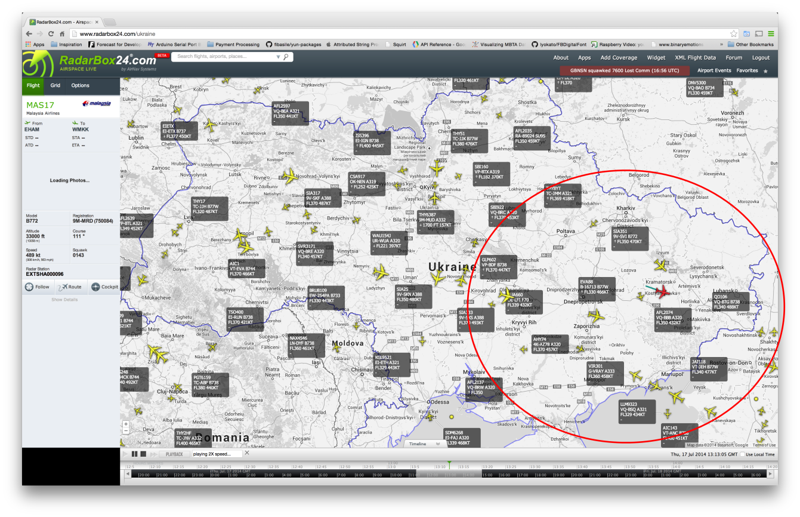Screen dimensions: 800x517
Task: Click the EXTSHA000096 radar station value
Action: click(x=45, y=274)
